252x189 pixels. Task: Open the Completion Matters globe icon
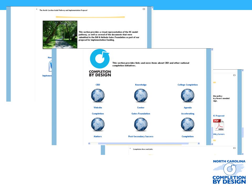point(98,124)
